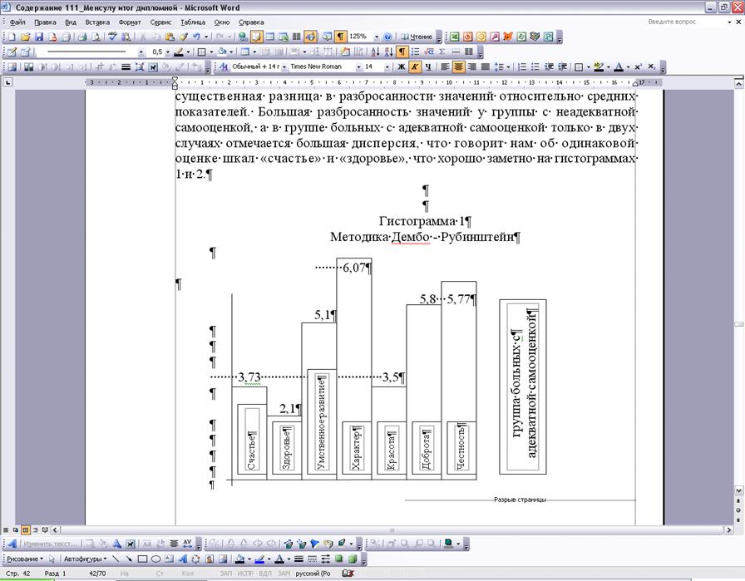
Task: Open the Таблица menu
Action: click(192, 22)
